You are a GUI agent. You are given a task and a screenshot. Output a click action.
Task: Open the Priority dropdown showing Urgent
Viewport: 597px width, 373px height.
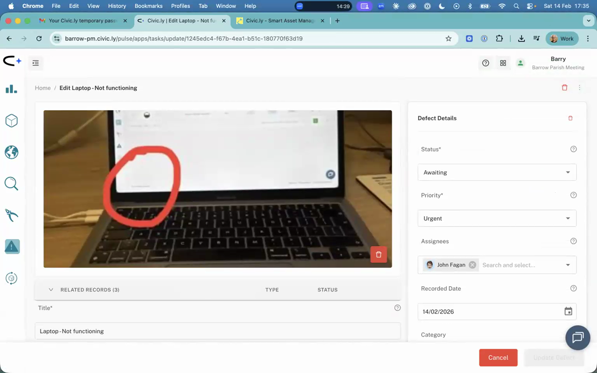(497, 218)
